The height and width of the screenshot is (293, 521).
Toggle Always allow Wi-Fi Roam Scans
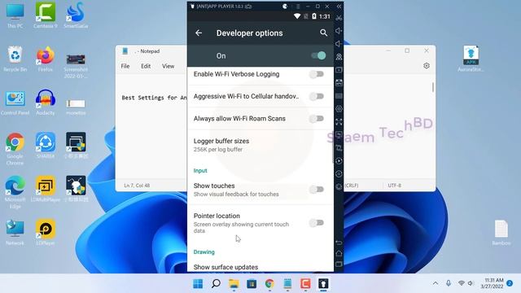coord(317,119)
